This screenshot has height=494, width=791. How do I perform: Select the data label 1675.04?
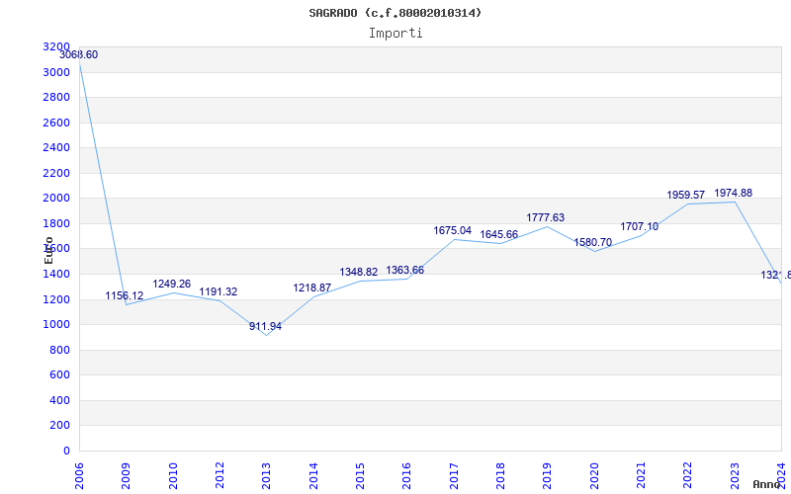pyautogui.click(x=453, y=230)
